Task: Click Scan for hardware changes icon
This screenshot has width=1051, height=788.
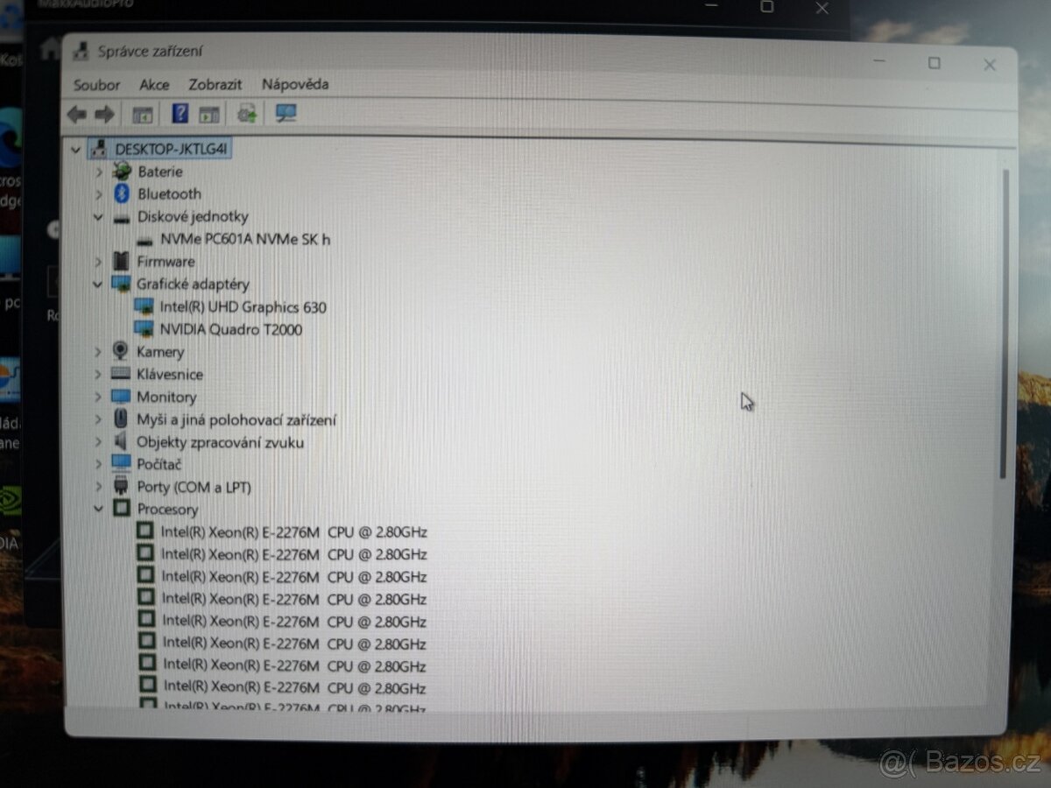Action: pos(283,113)
